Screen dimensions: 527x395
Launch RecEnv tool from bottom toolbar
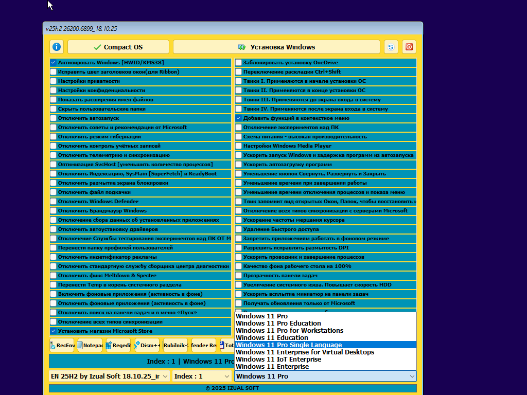click(62, 346)
